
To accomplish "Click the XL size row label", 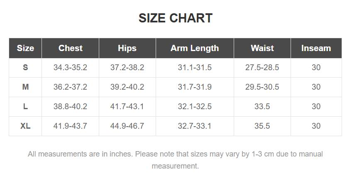I will pos(25,126).
